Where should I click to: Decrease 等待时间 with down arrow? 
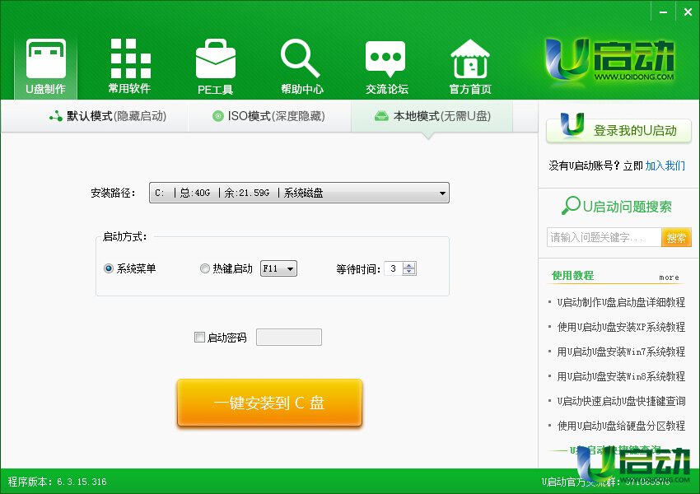[409, 272]
